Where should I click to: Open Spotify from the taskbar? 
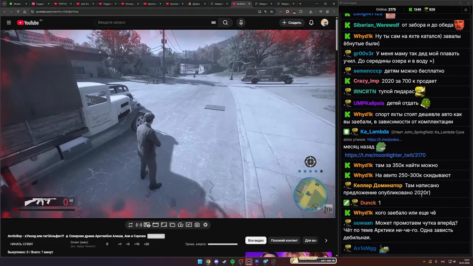(x=232, y=262)
